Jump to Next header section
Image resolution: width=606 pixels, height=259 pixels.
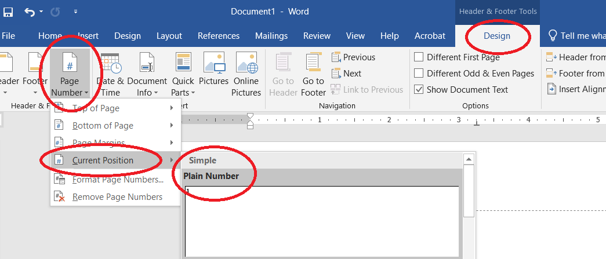pos(346,74)
